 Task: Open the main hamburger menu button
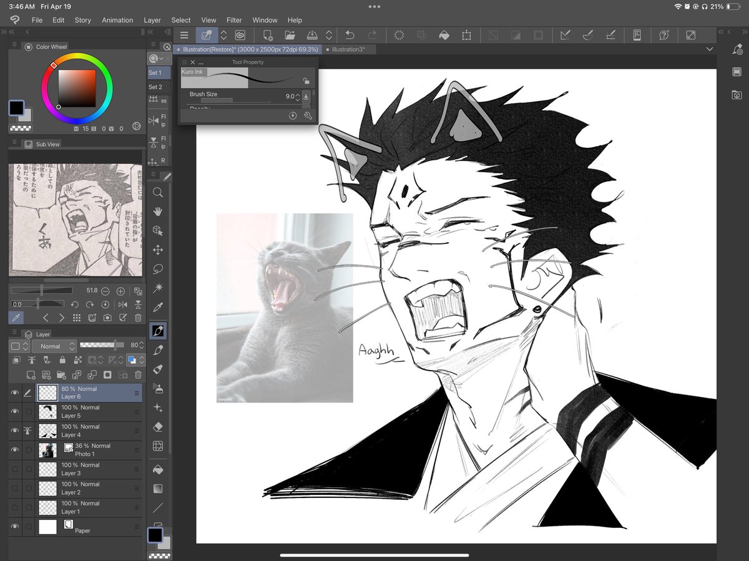click(184, 36)
